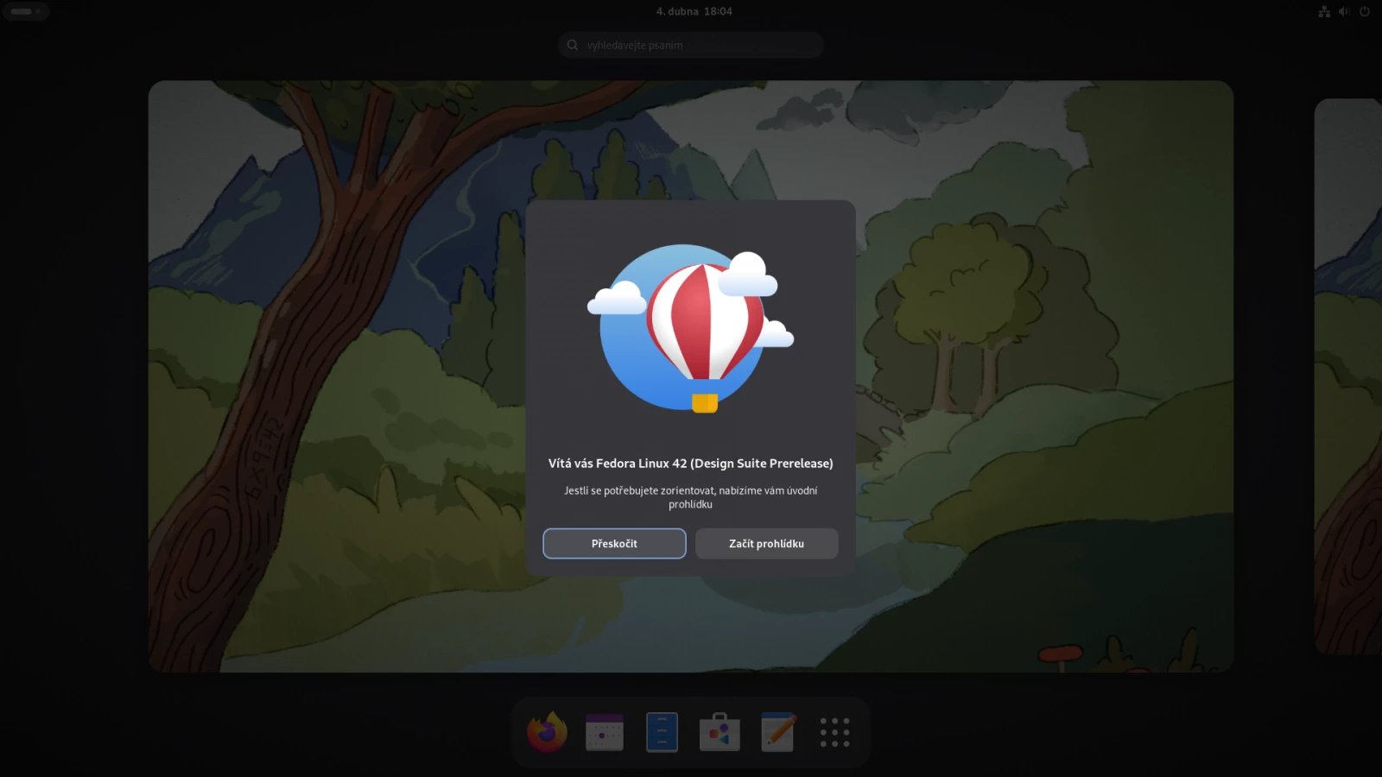
Task: Click the search magnifier icon
Action: (573, 45)
